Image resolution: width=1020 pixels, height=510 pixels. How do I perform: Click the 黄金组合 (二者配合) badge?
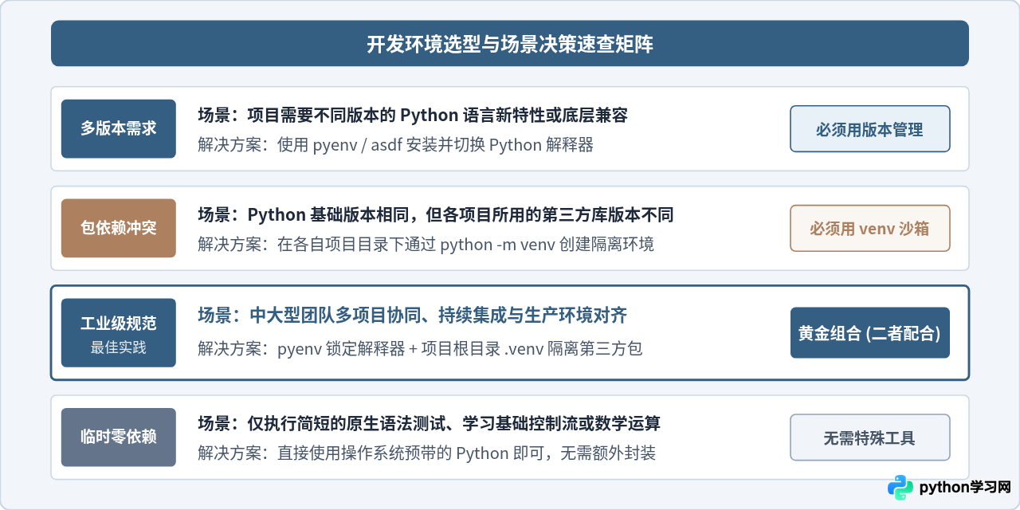[870, 333]
